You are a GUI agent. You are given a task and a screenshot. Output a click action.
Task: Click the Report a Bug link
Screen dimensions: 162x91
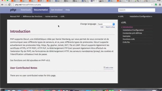coord(110,27)
